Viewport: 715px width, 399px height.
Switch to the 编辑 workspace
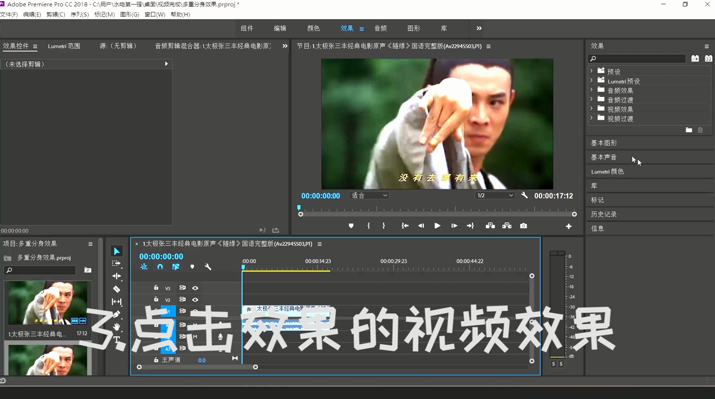[280, 28]
